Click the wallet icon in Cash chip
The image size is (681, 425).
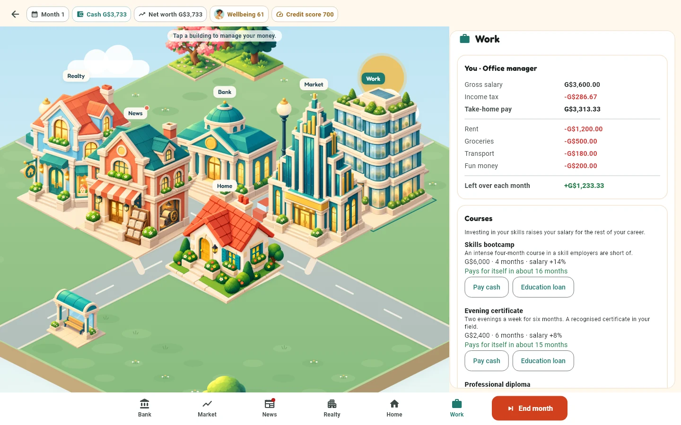[x=80, y=14]
